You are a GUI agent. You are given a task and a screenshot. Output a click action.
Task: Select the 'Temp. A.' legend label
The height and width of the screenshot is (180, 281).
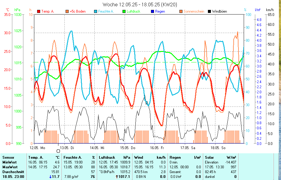click(48, 11)
